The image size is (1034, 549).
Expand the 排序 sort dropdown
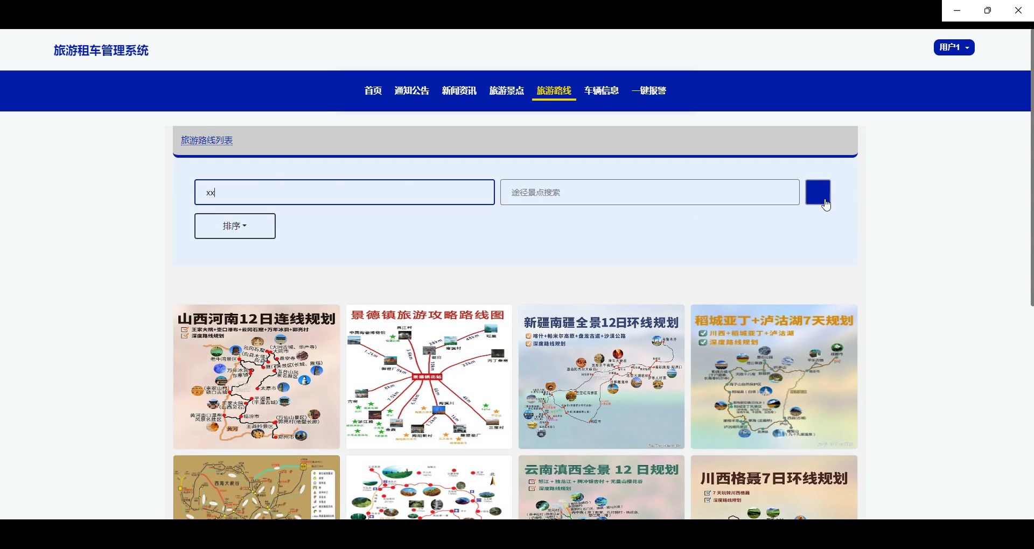(235, 226)
